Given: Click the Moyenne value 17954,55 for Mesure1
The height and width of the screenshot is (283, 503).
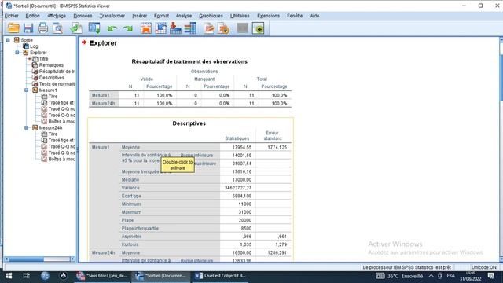Looking at the screenshot, I should click(x=242, y=147).
